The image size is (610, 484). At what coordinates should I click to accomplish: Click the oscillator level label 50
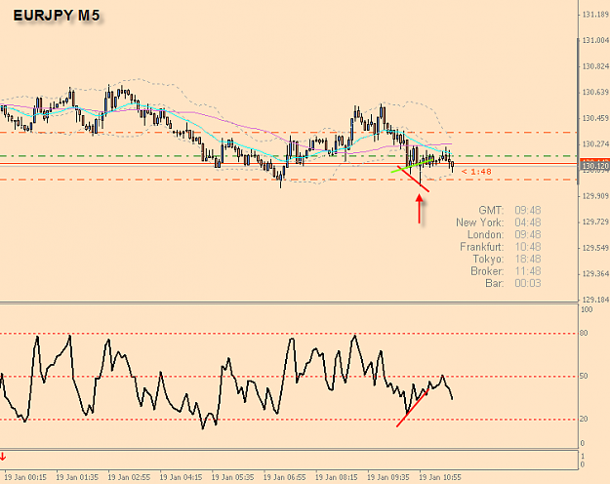585,377
